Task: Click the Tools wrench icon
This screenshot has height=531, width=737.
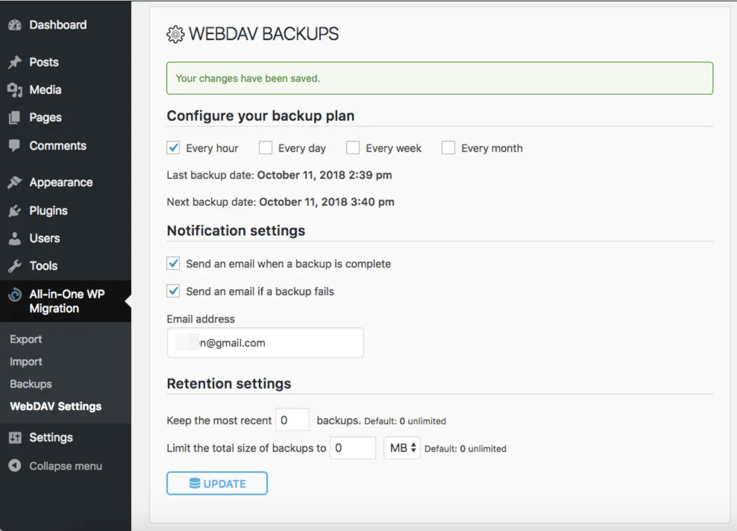Action: pyautogui.click(x=15, y=266)
